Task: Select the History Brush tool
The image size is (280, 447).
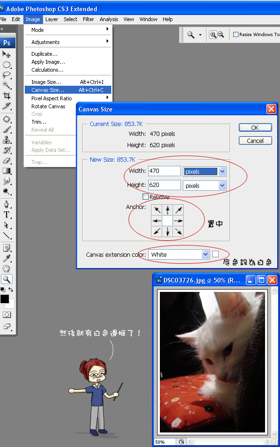Action: pyautogui.click(x=7, y=150)
